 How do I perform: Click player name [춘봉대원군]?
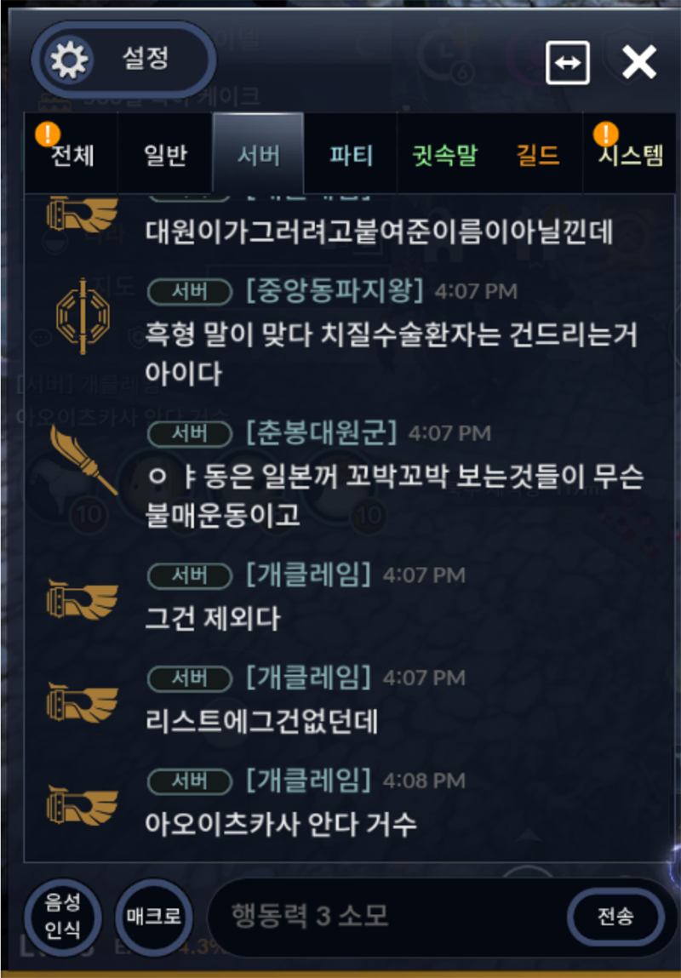tap(321, 432)
